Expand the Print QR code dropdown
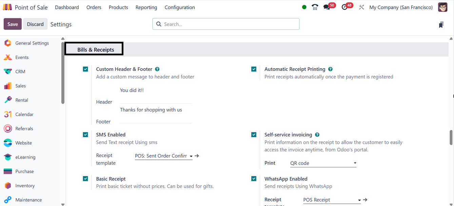 click(323, 163)
